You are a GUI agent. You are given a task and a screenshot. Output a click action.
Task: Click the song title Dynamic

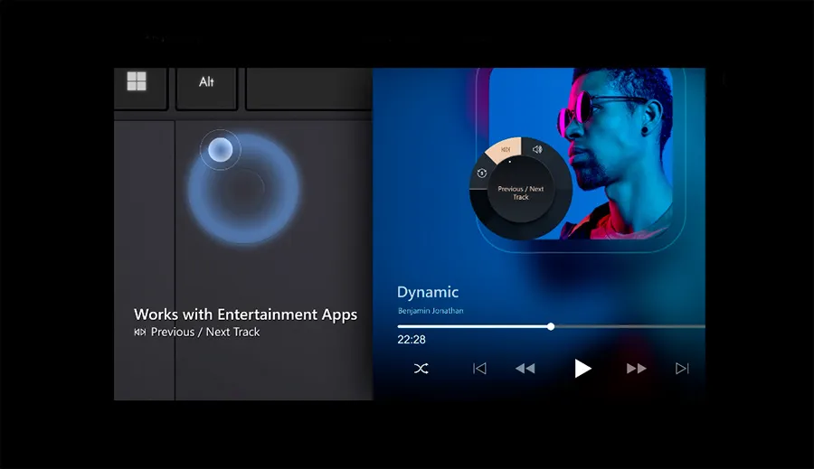point(428,292)
